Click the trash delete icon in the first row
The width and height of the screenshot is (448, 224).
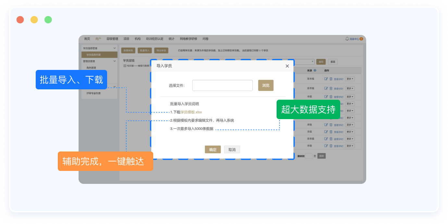331,79
